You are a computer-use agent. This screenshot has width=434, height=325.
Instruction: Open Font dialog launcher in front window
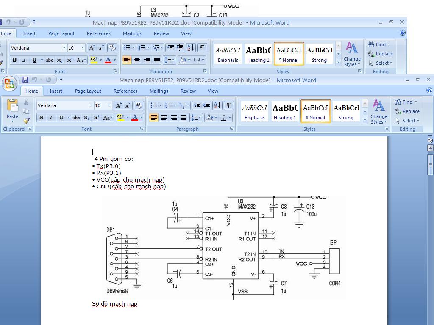142,129
